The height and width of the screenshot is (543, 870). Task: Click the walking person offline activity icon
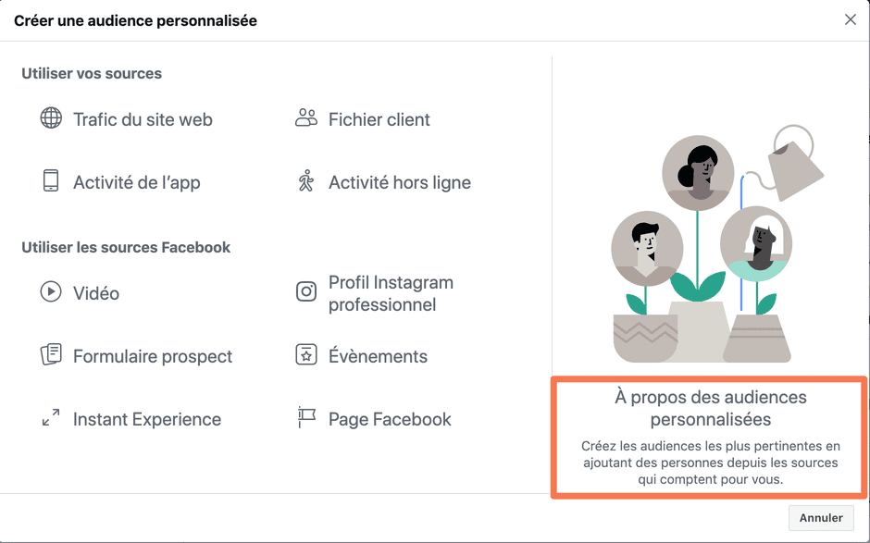tap(305, 180)
